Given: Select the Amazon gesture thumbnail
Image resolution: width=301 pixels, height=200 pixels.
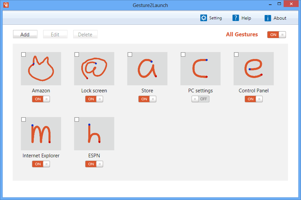Looking at the screenshot, I should [x=41, y=69].
